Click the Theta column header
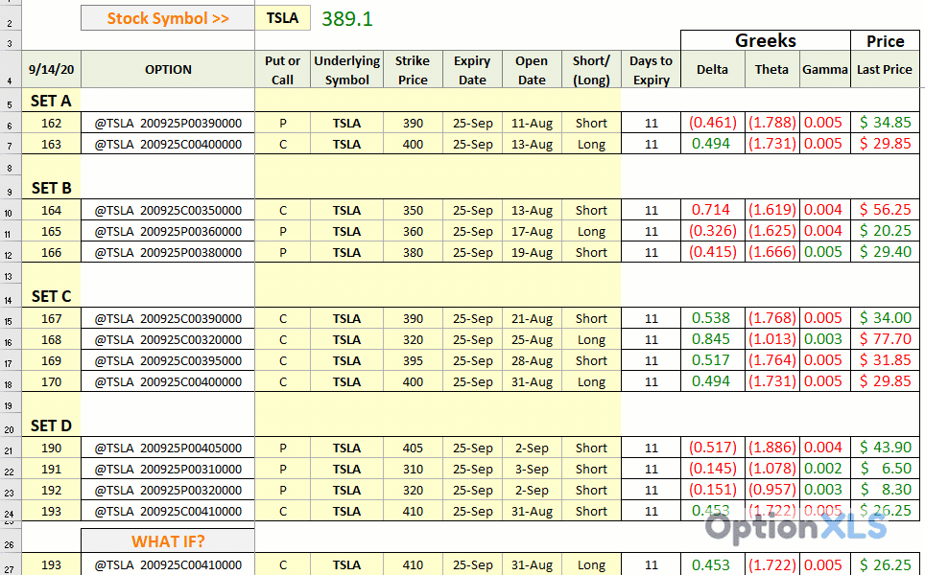 click(771, 69)
